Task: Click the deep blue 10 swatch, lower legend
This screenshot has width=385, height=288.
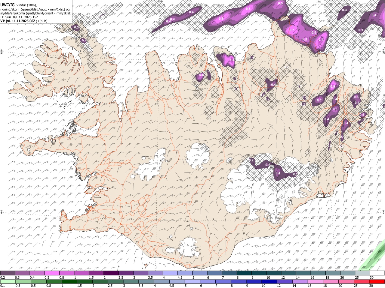Action: 269,281
